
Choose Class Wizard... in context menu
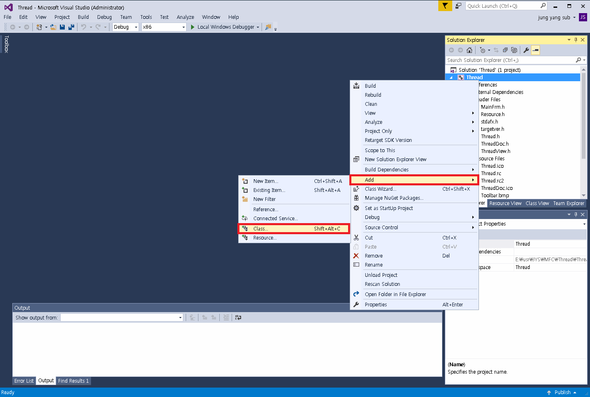pos(414,189)
